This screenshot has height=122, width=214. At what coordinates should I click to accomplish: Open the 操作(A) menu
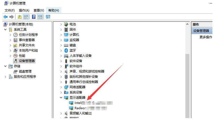pyautogui.click(x=24, y=10)
